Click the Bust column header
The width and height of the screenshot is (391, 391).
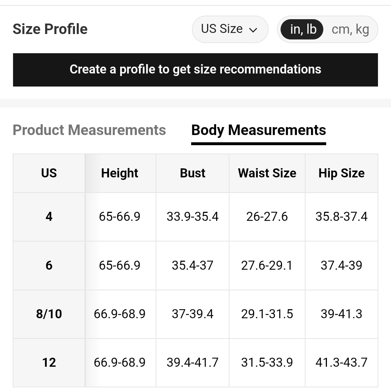[x=193, y=173]
